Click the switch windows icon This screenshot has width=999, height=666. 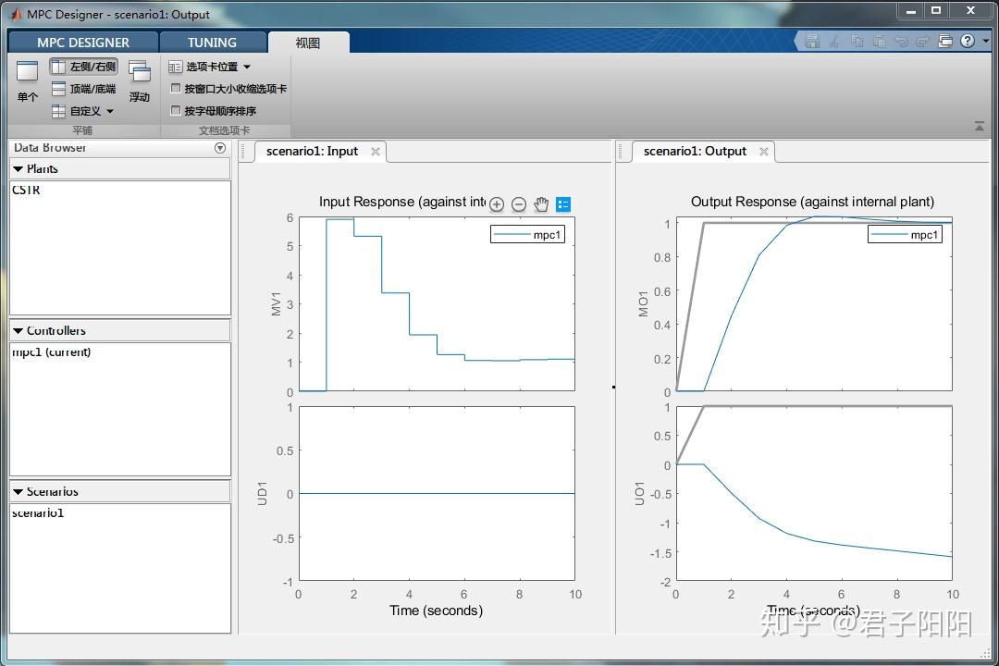point(945,42)
